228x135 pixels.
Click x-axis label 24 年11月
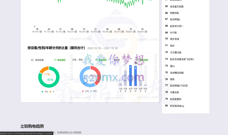(49, 30)
